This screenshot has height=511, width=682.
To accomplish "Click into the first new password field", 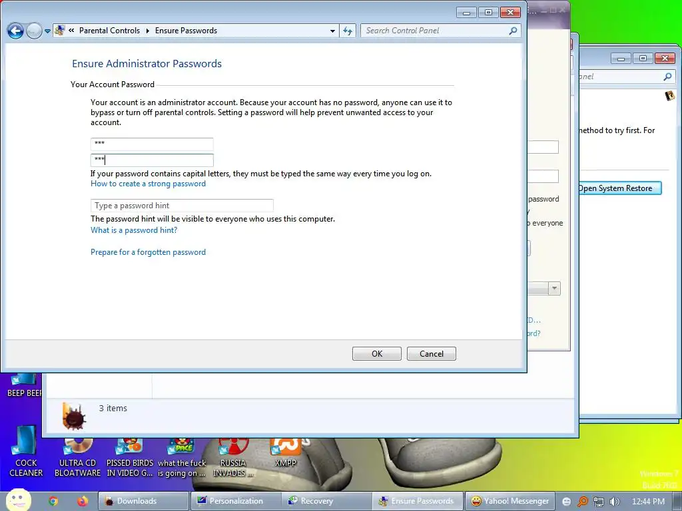I will coord(152,144).
